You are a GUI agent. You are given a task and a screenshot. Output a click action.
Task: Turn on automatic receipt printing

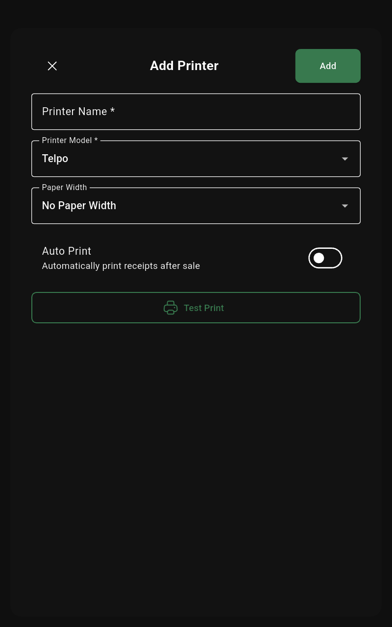coord(325,258)
